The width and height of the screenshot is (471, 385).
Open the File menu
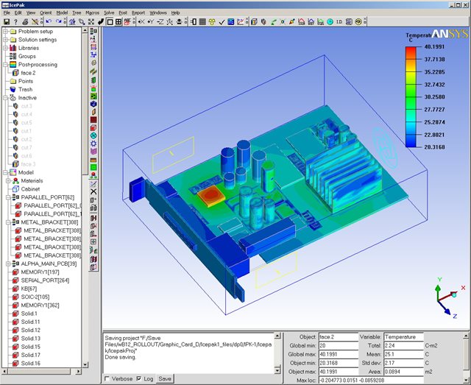pos(7,13)
